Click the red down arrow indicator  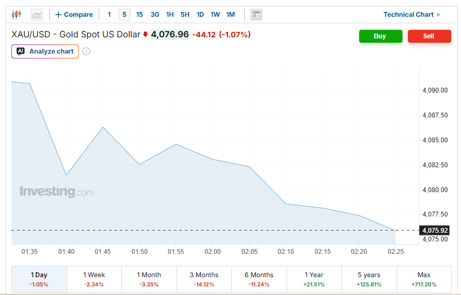[x=145, y=35]
